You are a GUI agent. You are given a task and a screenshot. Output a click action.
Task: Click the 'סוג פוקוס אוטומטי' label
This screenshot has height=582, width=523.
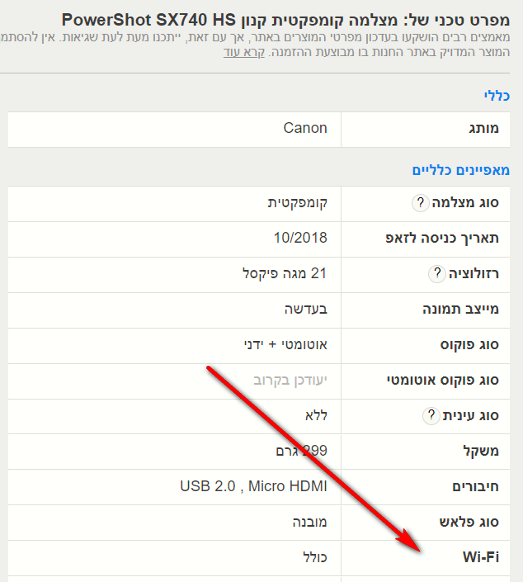pos(443,380)
